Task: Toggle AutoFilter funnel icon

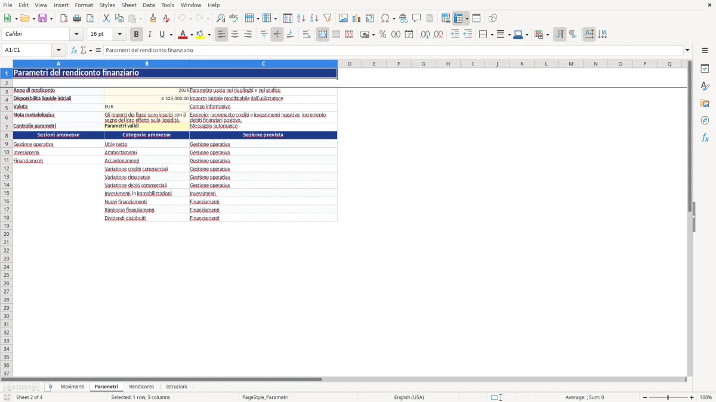Action: pyautogui.click(x=328, y=18)
